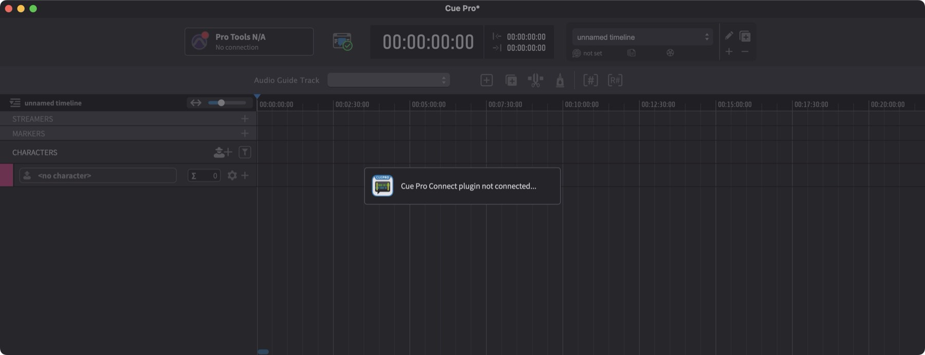Click the film reel icon

[x=670, y=53]
